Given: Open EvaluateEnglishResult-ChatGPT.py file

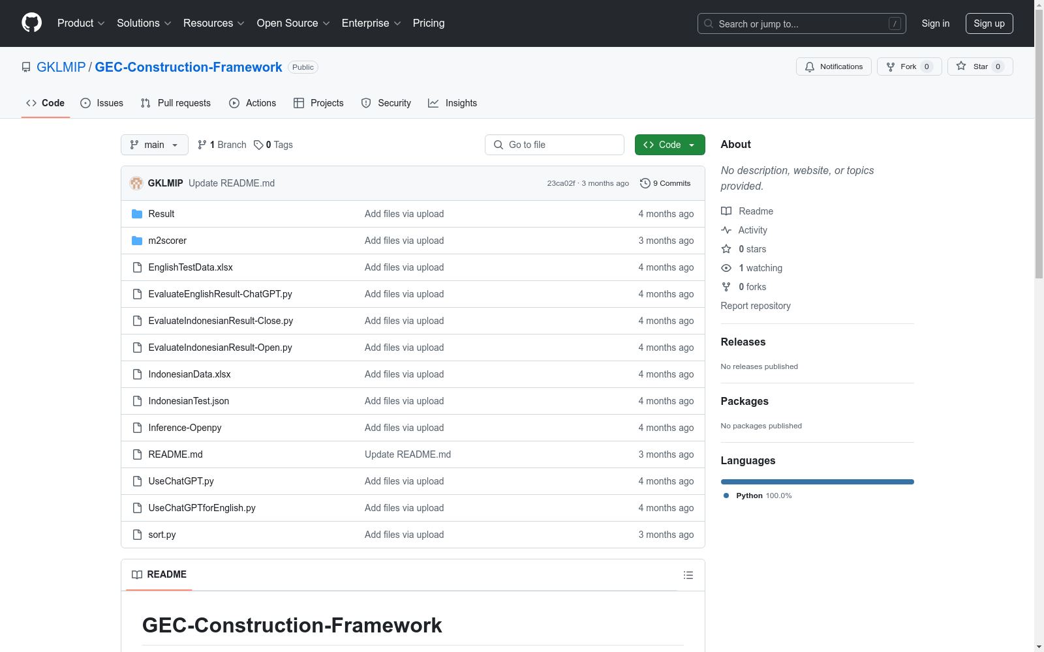Looking at the screenshot, I should [220, 294].
